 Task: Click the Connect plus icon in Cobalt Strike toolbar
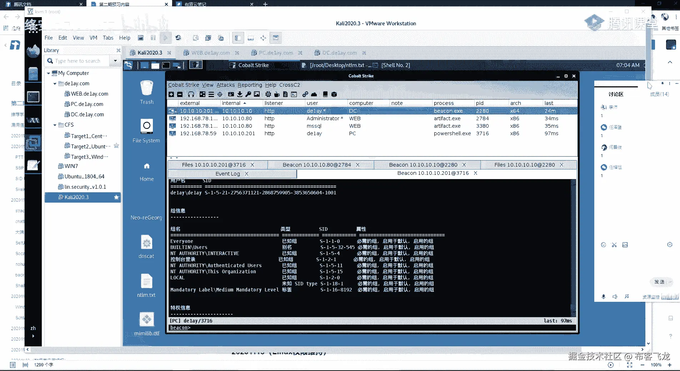(171, 94)
